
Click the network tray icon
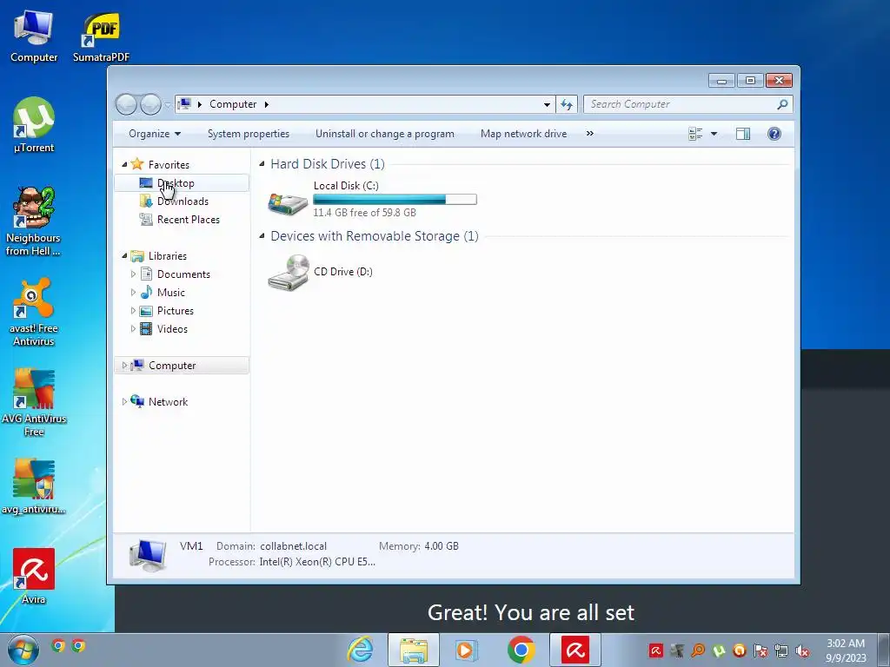[781, 650]
